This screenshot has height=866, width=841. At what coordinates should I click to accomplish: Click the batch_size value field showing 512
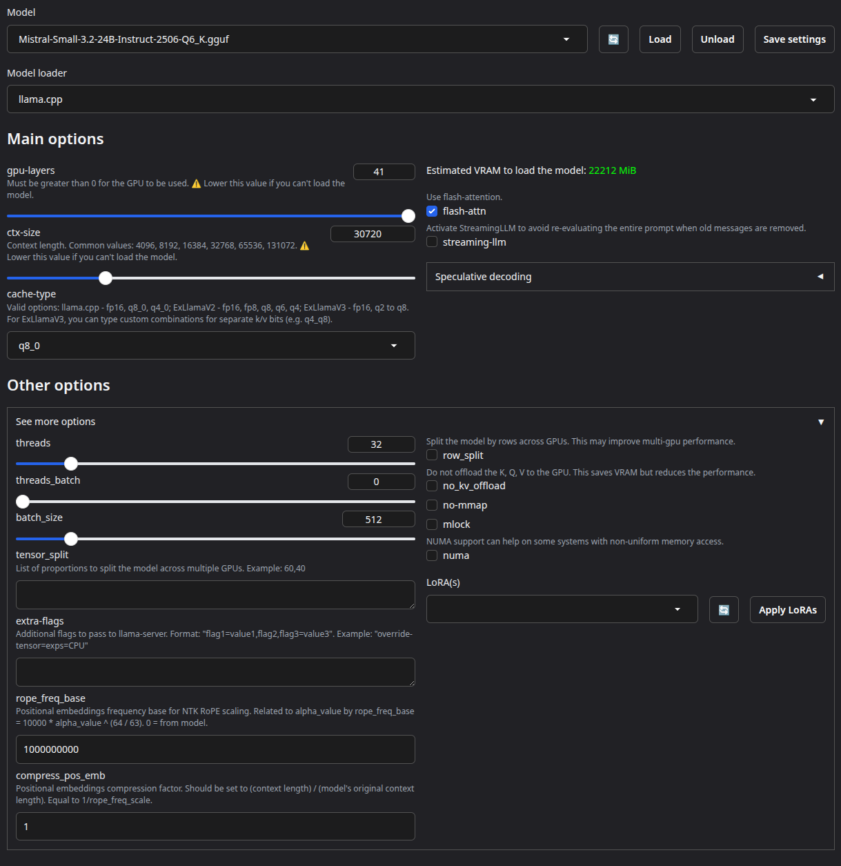tap(379, 520)
